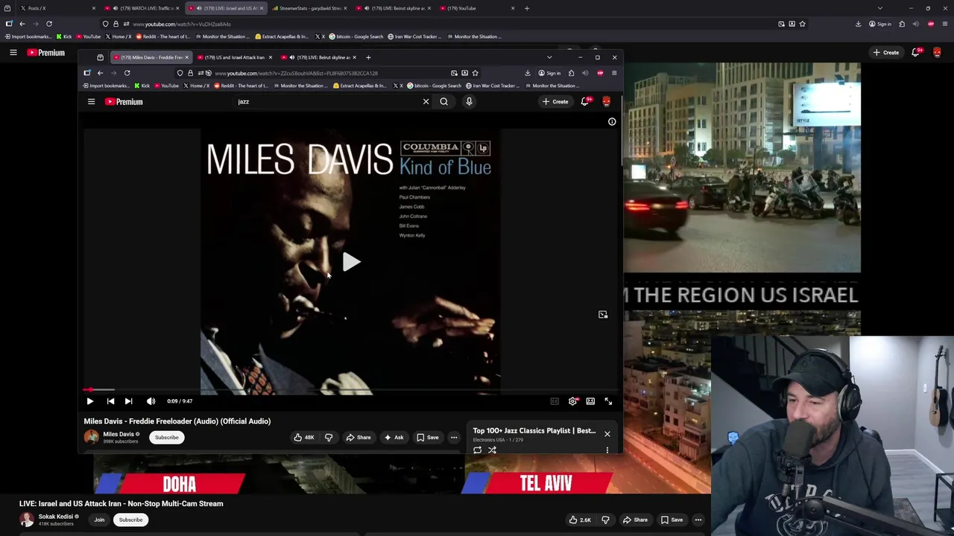
Task: Like the Israel and US Attack Iran livestream (2.6K)
Action: click(581, 520)
